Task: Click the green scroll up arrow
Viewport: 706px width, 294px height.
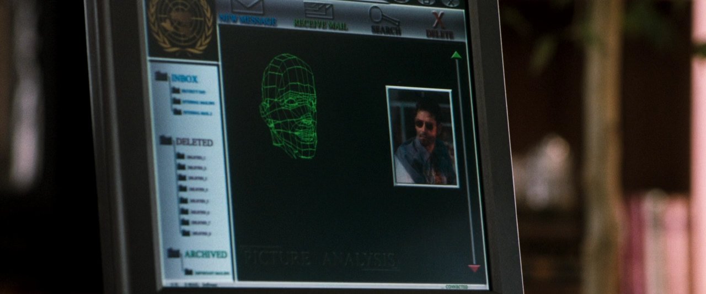Action: click(456, 55)
